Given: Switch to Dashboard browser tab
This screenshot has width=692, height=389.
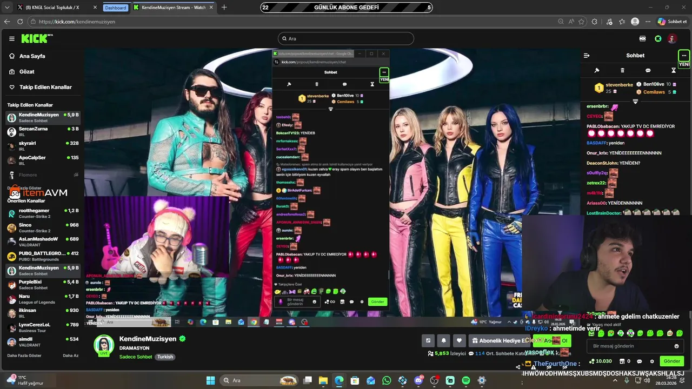Looking at the screenshot, I should [116, 8].
